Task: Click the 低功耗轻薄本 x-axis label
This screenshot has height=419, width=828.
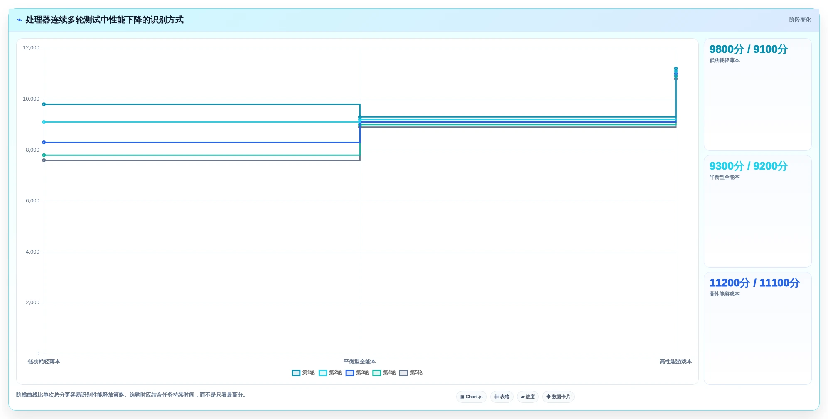Action: click(44, 362)
